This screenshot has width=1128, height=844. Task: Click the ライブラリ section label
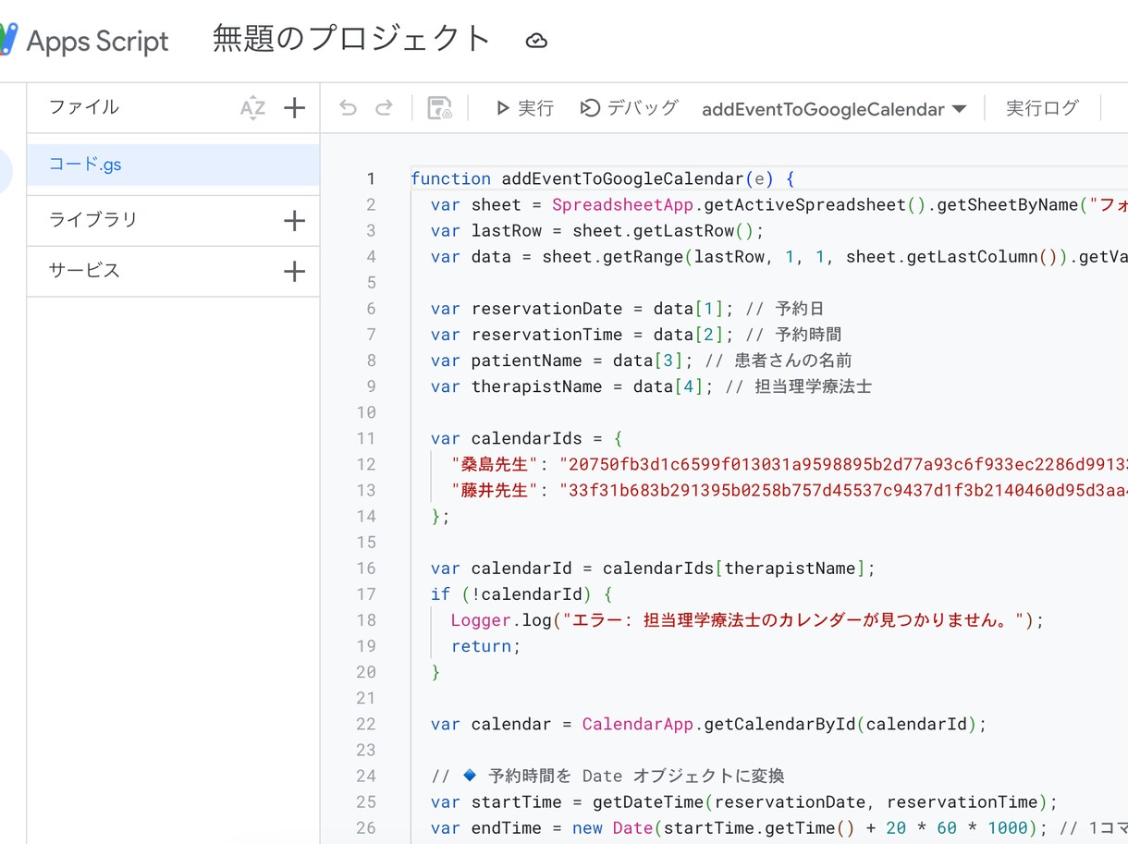[93, 219]
